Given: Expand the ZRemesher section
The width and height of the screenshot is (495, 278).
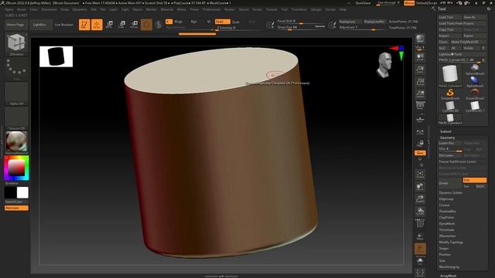Looking at the screenshot, I should (447, 236).
